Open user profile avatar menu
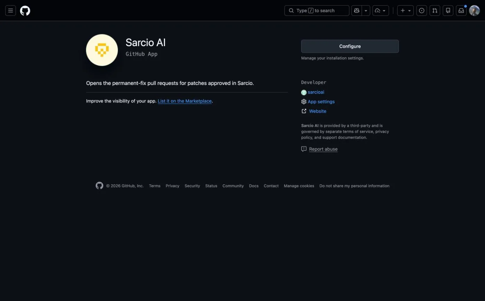This screenshot has width=485, height=301. point(475,10)
